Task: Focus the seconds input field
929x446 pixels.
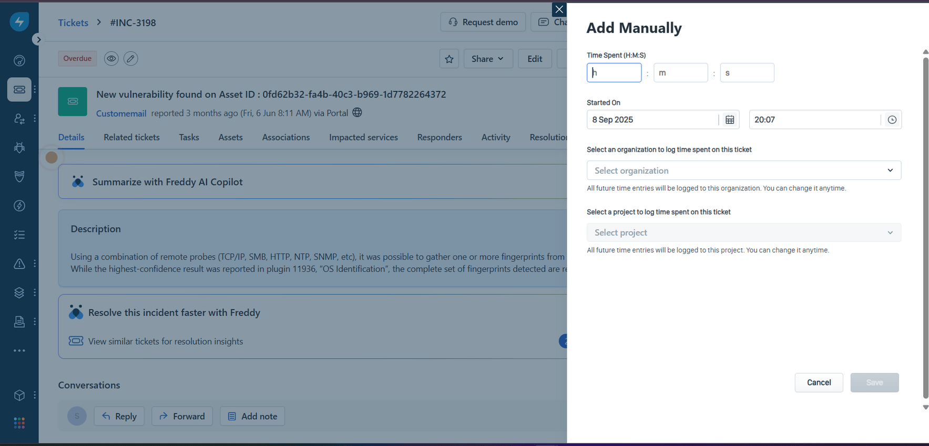Action: (x=747, y=73)
